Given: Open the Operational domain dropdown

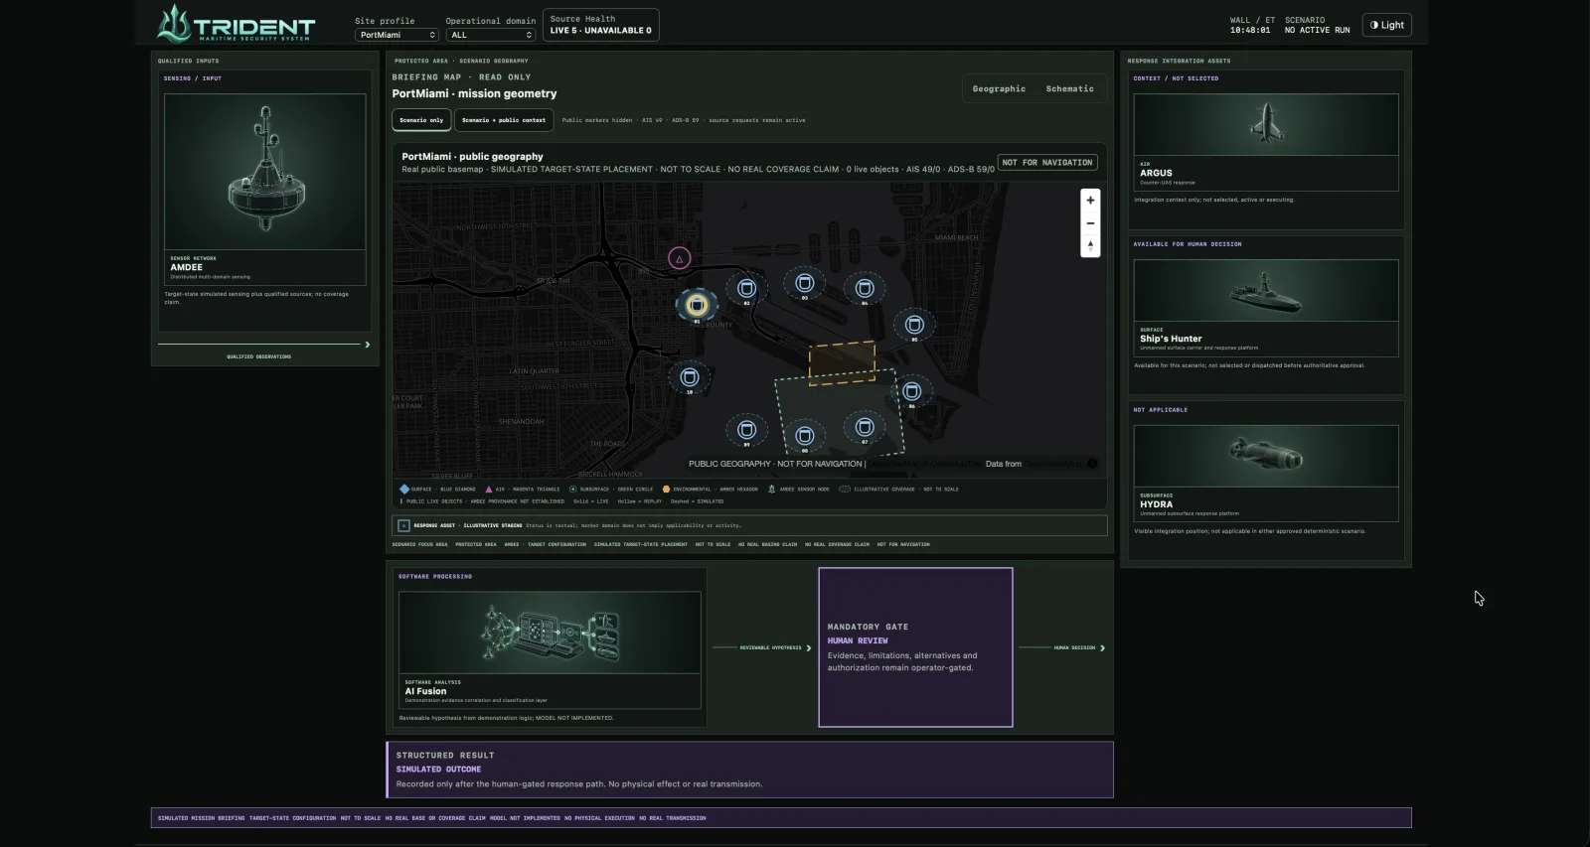Looking at the screenshot, I should coord(491,35).
